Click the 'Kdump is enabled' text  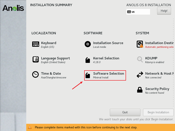click(154, 62)
